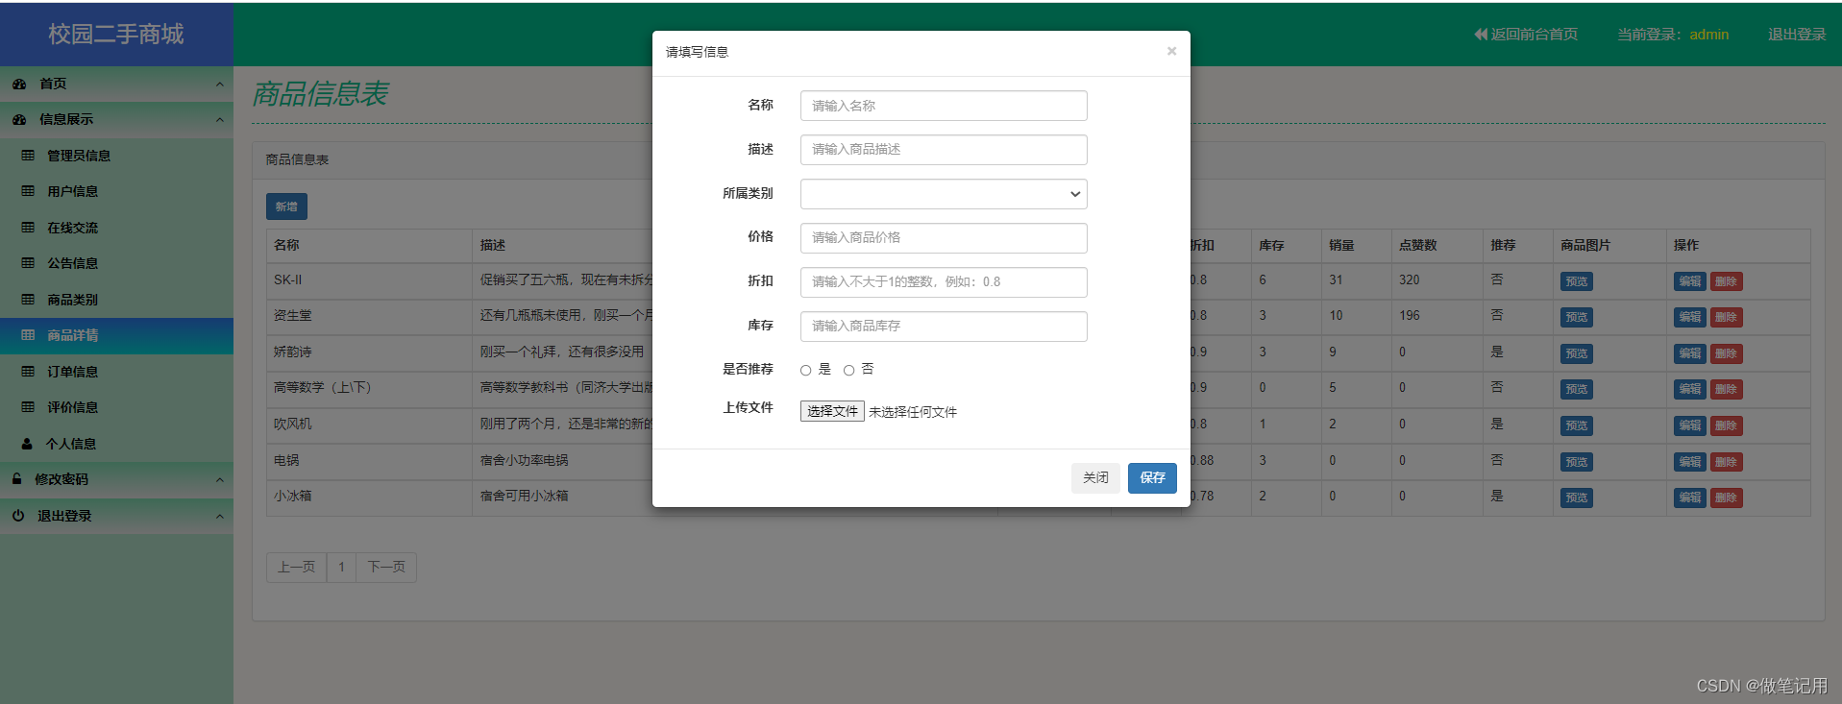Open 用户信息 in the sidebar

coord(73,191)
